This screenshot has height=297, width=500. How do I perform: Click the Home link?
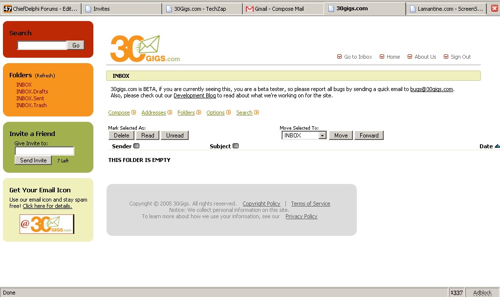tap(393, 57)
